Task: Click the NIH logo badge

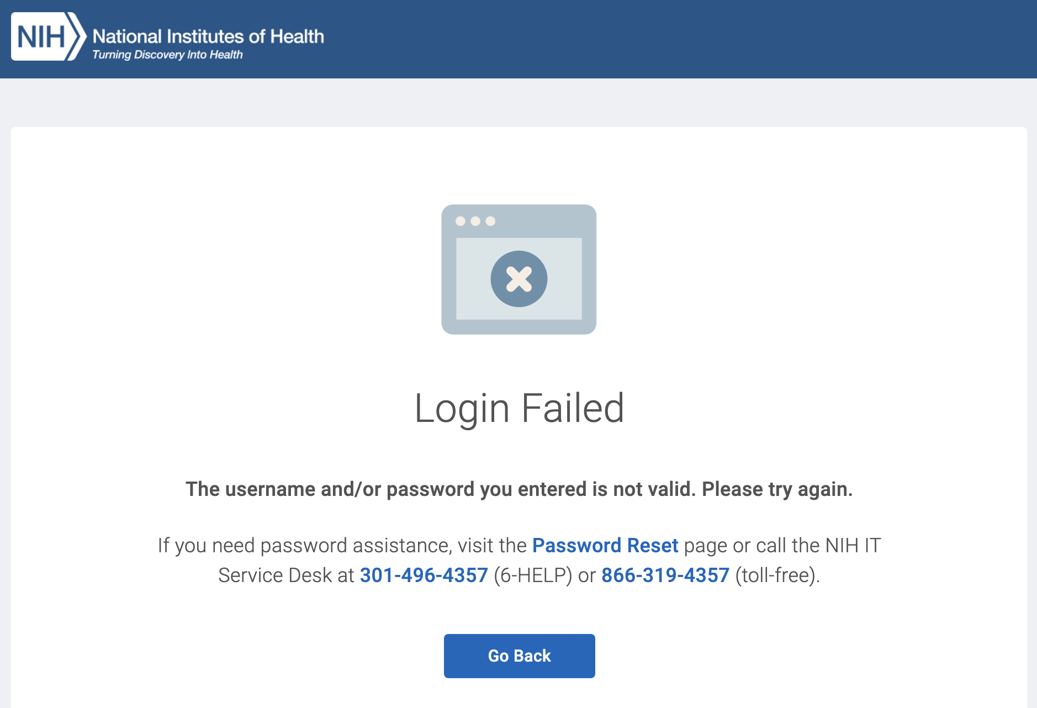Action: pos(49,36)
